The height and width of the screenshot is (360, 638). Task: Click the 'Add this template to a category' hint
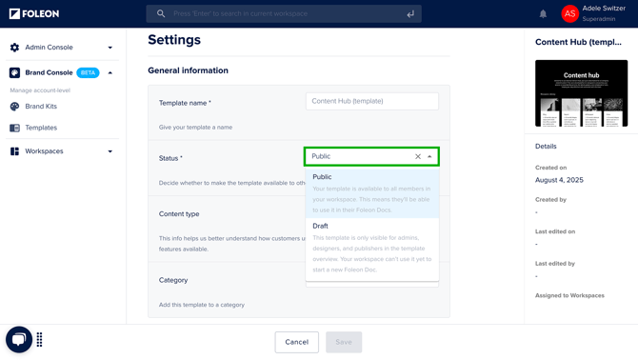pyautogui.click(x=202, y=305)
